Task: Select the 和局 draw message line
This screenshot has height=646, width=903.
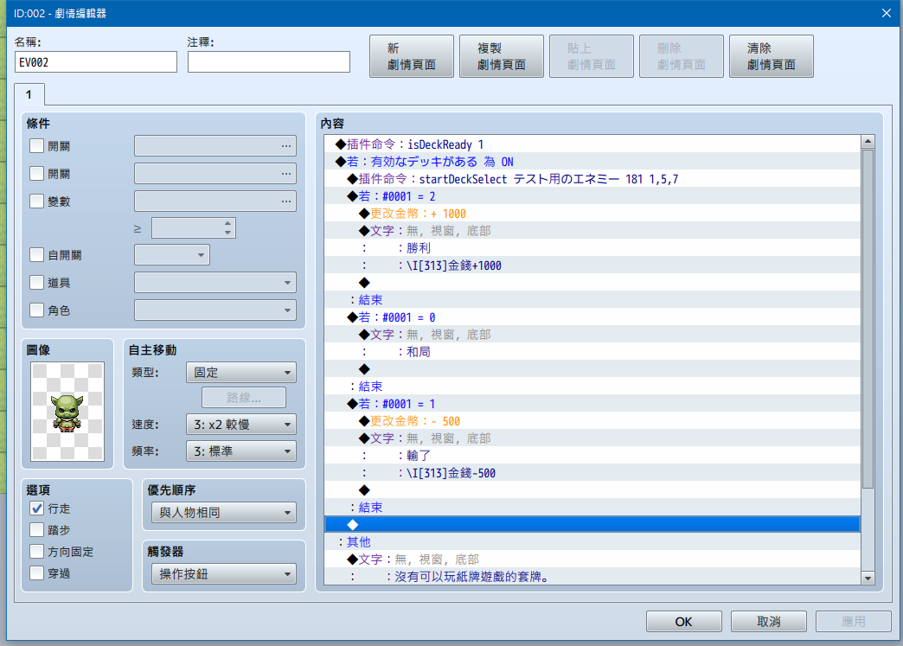Action: 592,352
